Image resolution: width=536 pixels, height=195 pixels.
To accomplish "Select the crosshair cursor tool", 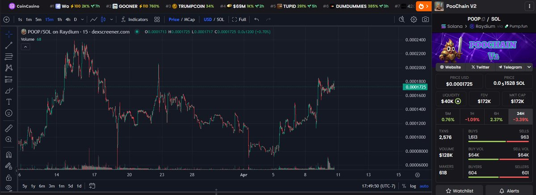I will tap(8, 34).
